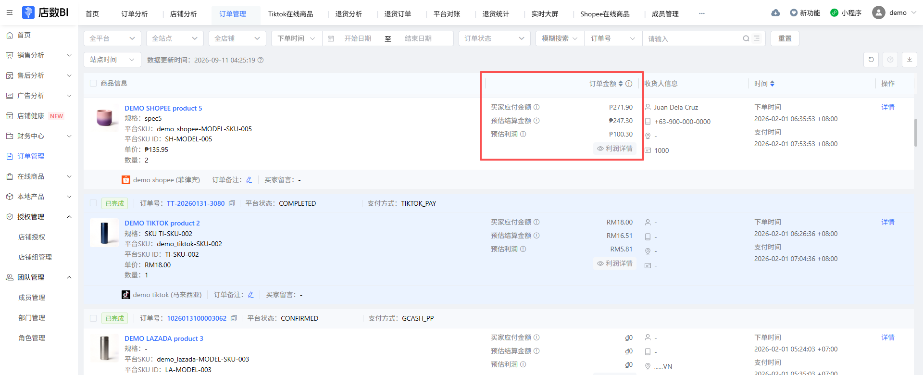The image size is (923, 375).
Task: Show 利润详情 for DEMO SHOPEE product 5
Action: [x=615, y=149]
